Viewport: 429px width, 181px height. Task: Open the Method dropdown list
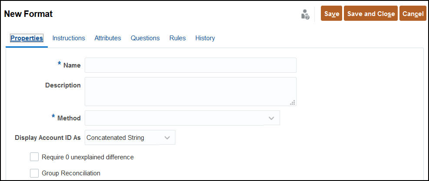coord(182,118)
